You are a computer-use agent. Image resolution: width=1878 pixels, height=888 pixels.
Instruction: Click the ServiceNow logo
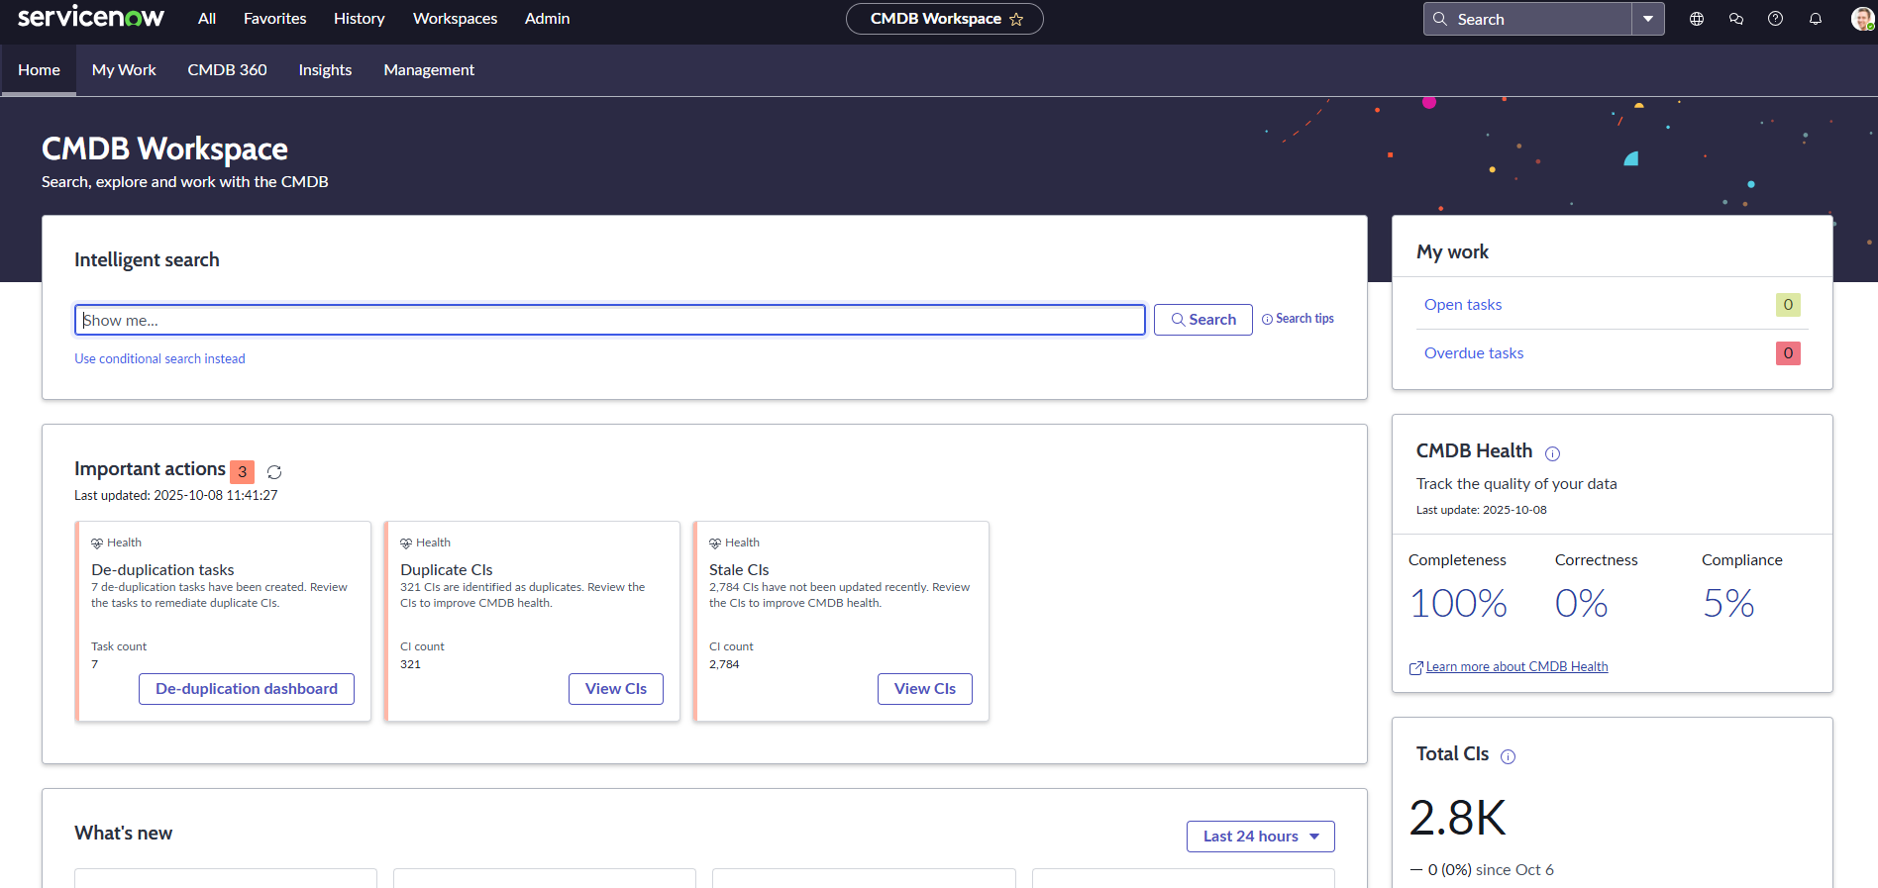click(91, 17)
